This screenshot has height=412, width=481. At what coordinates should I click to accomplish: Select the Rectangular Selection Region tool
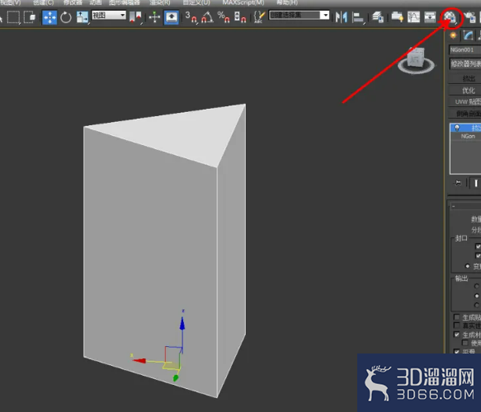click(13, 17)
